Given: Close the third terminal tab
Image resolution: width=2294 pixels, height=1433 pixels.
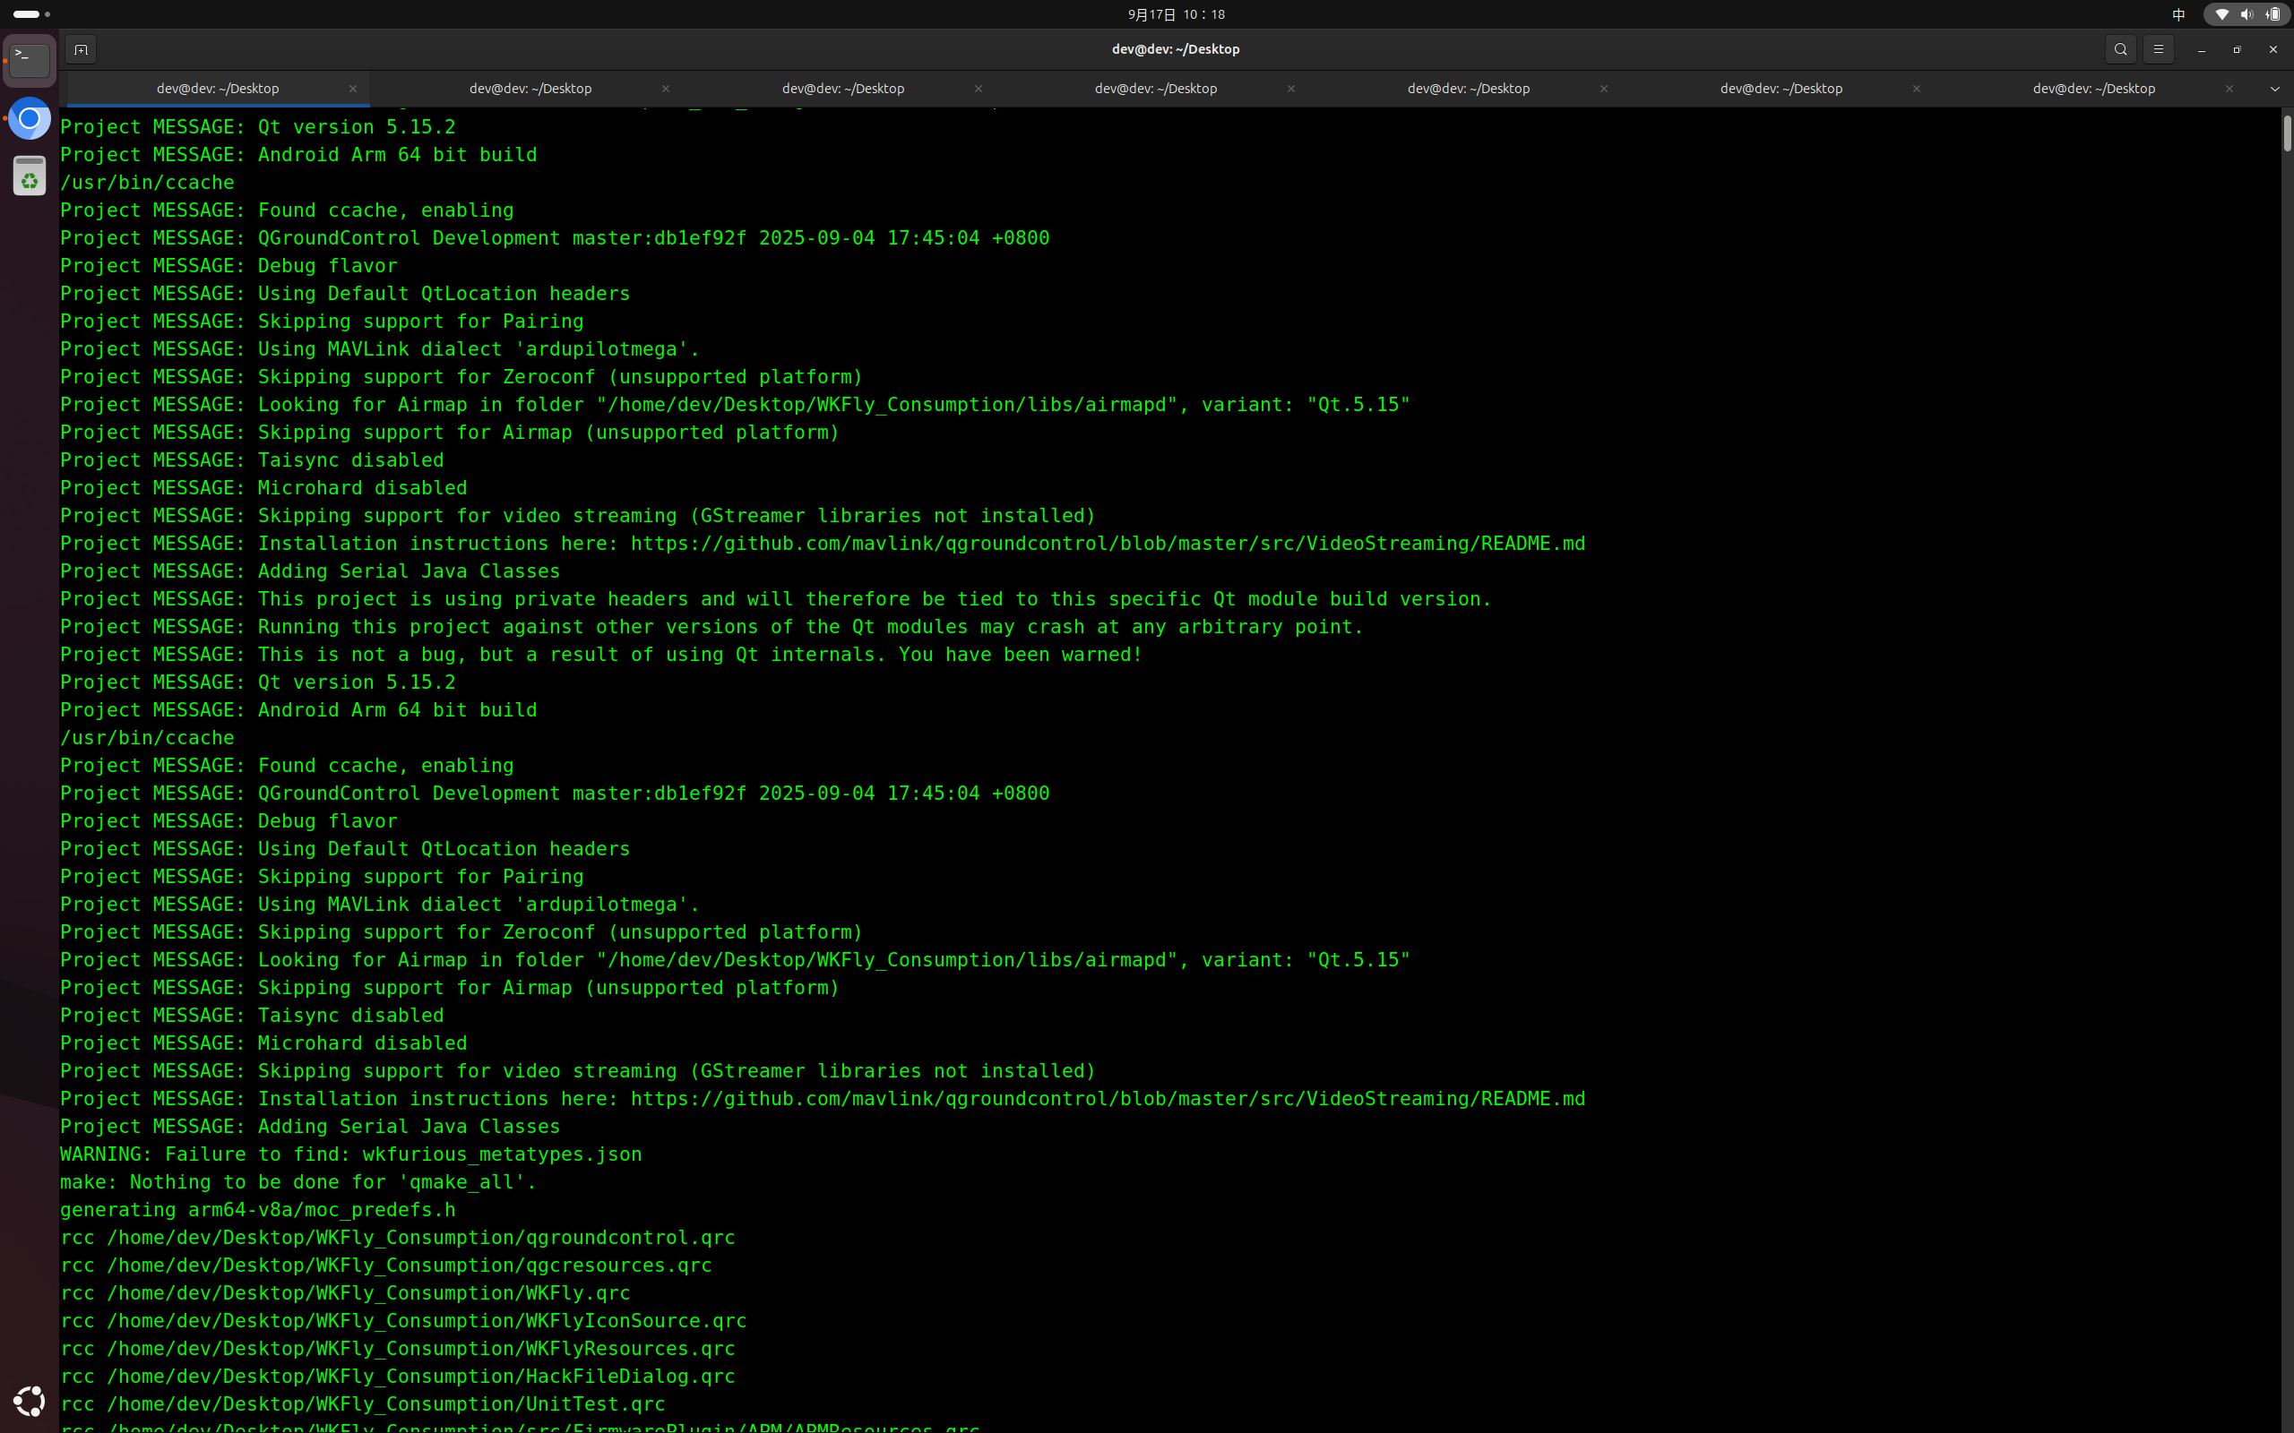Looking at the screenshot, I should click(979, 88).
